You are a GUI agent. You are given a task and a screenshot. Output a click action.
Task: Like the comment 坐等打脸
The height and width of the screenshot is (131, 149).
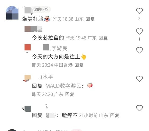click(139, 11)
